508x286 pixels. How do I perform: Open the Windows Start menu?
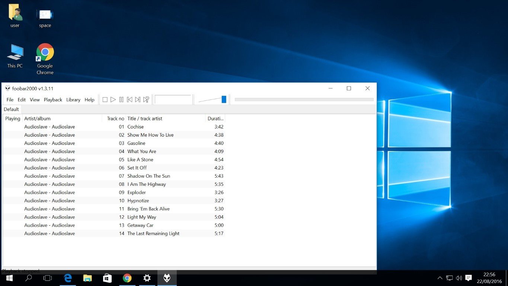(9, 278)
